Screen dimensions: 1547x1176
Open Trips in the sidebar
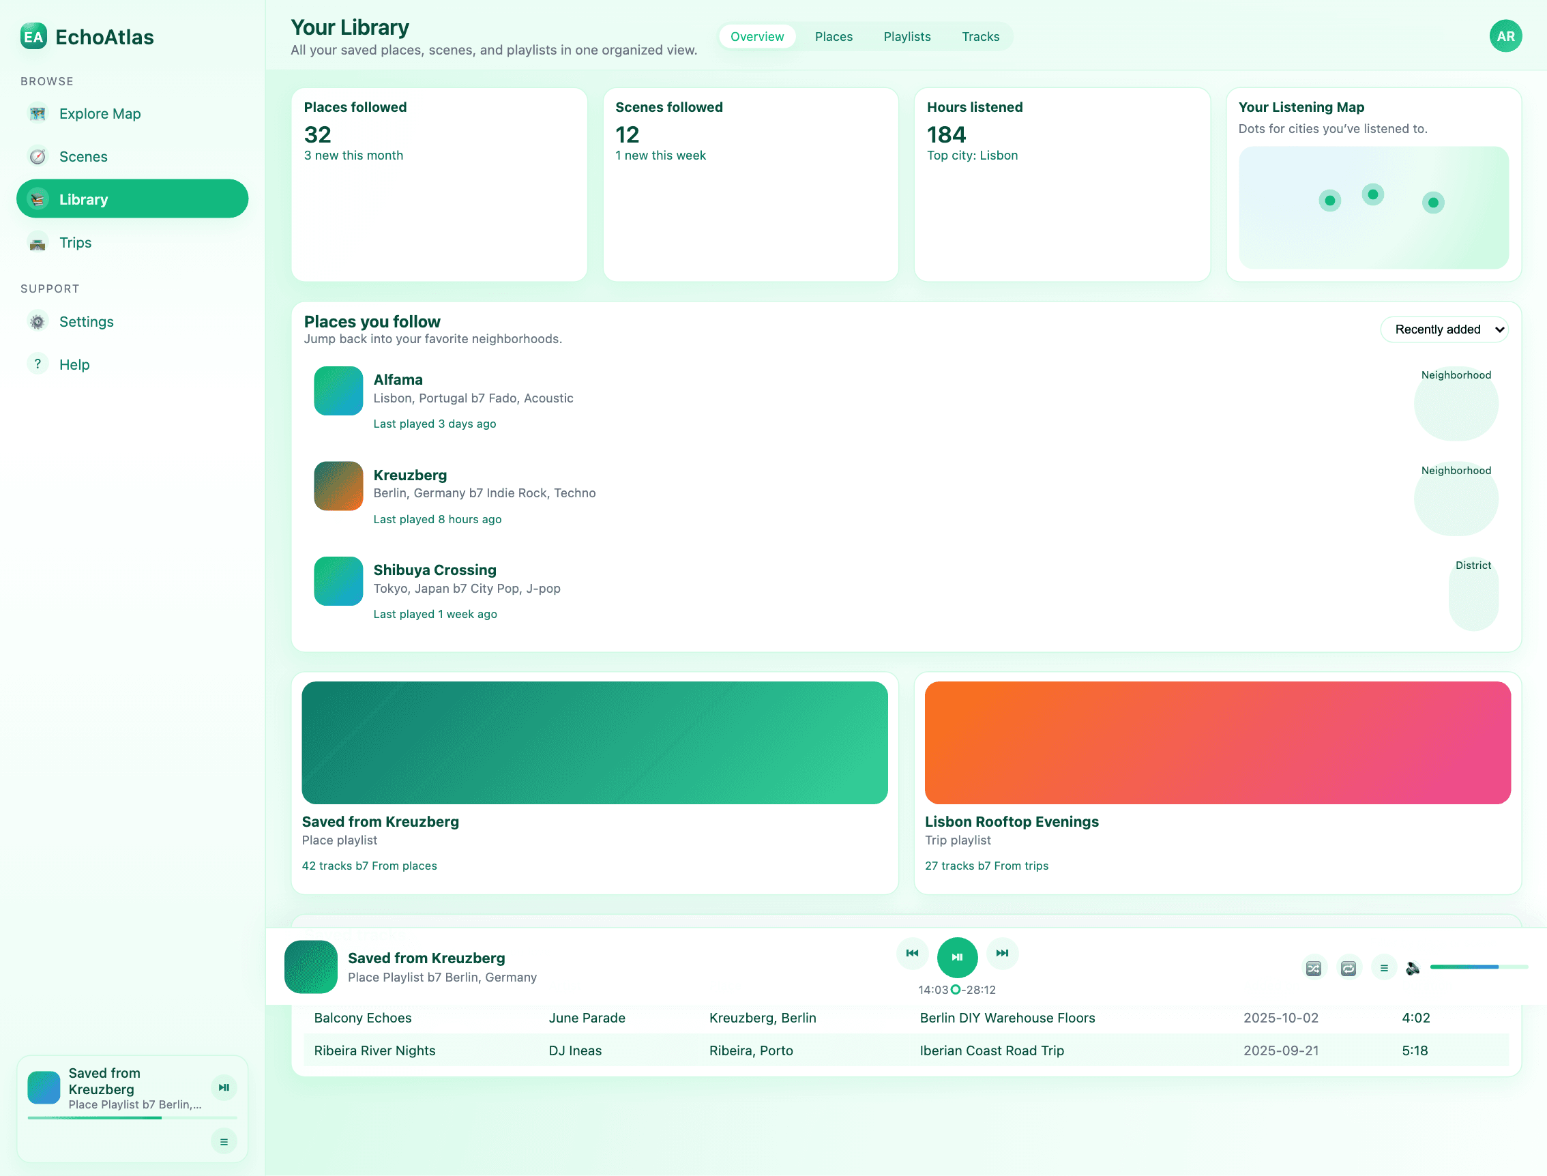[75, 243]
